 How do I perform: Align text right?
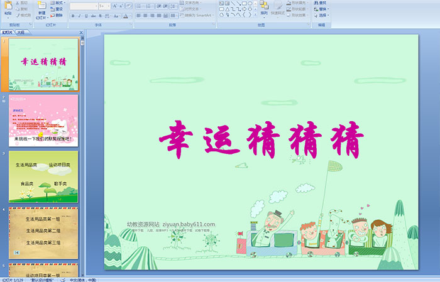coord(152,16)
